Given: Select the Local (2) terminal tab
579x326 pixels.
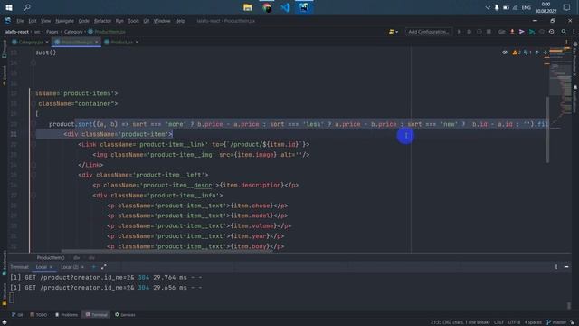Looking at the screenshot, I should (x=70, y=267).
